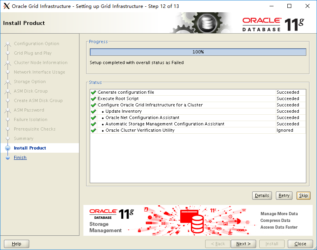Select the ASM Disk Group step
Image resolution: width=317 pixels, height=250 pixels.
31,91
